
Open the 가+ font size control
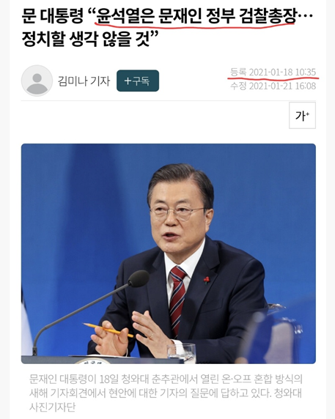coord(302,115)
